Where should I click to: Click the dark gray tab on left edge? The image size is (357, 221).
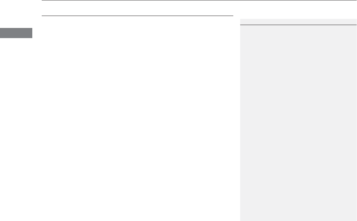(x=16, y=33)
